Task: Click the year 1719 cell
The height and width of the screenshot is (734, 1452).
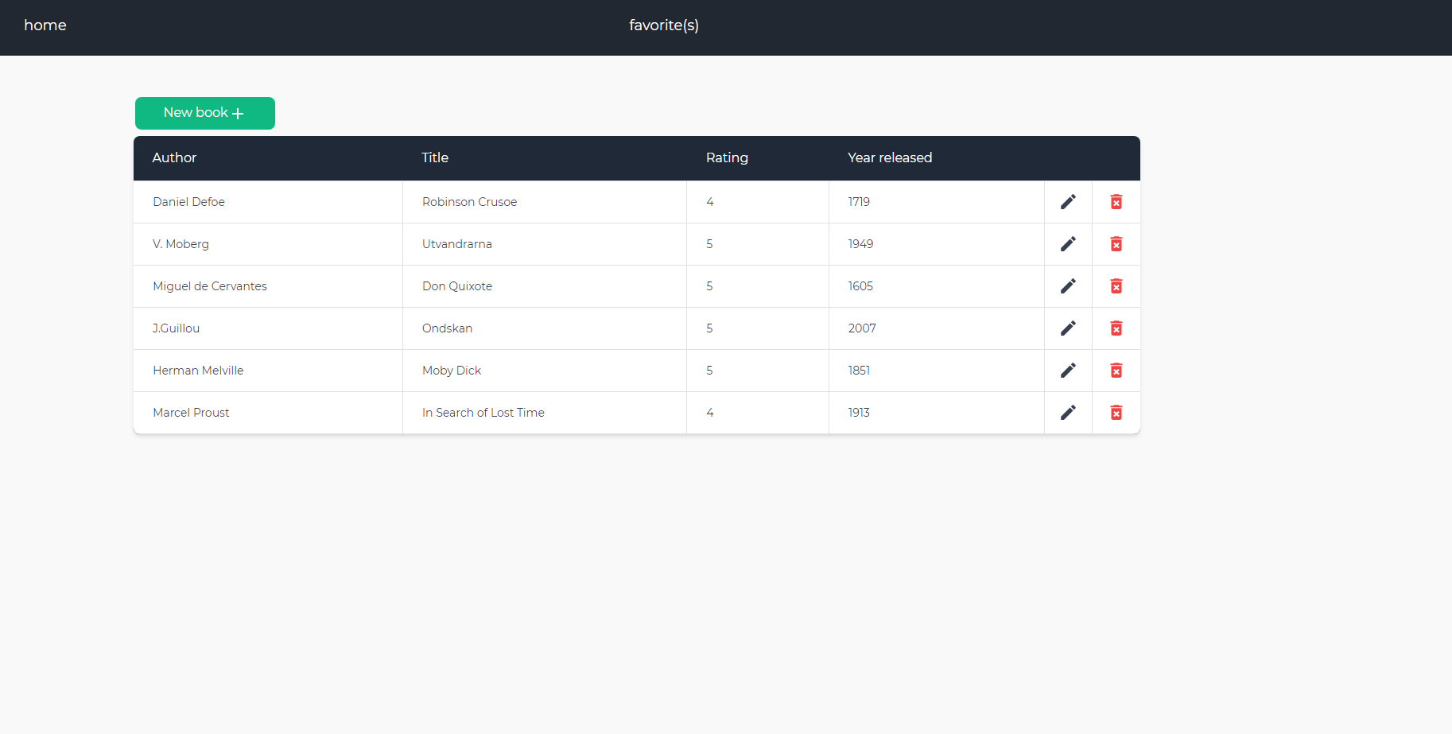Action: coord(937,202)
